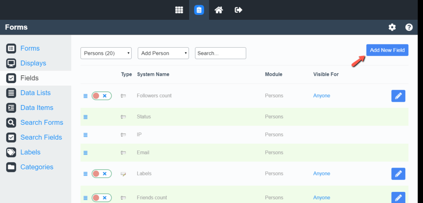
Task: Toggle the Friends count field switch
Action: pyautogui.click(x=102, y=198)
